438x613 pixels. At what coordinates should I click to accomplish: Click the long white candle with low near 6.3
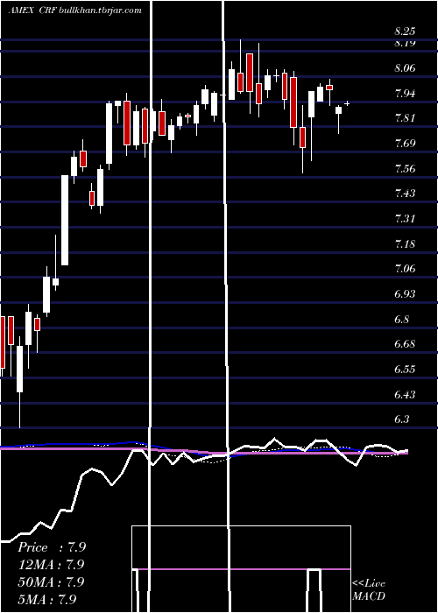click(x=19, y=381)
